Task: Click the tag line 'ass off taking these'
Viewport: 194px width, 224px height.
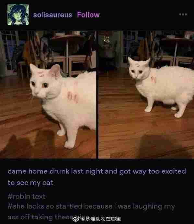Action: click(40, 217)
